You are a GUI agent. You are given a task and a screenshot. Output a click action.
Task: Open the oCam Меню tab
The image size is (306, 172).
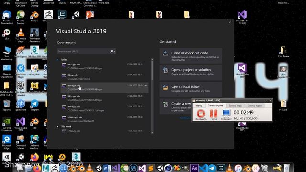(x=199, y=106)
